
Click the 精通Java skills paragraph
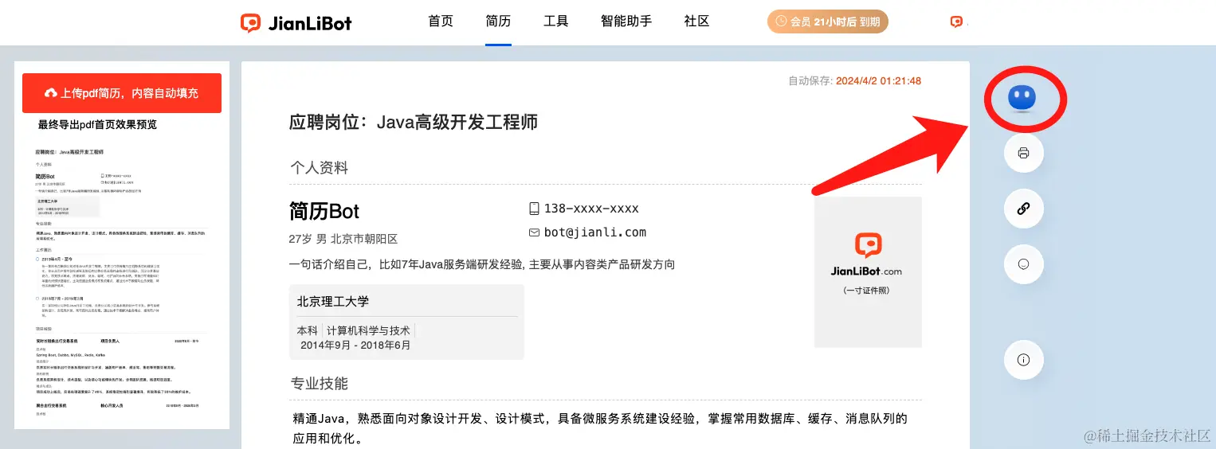coord(600,428)
